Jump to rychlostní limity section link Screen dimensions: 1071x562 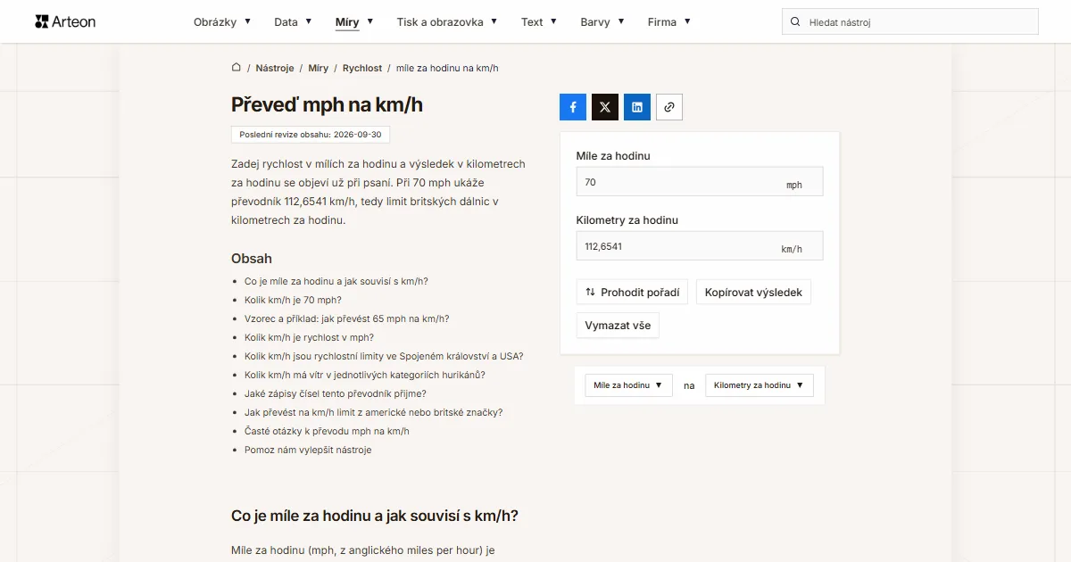coord(384,356)
